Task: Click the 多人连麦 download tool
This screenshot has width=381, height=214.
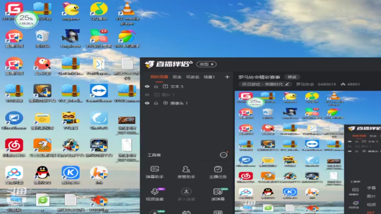Action: pyautogui.click(x=186, y=195)
